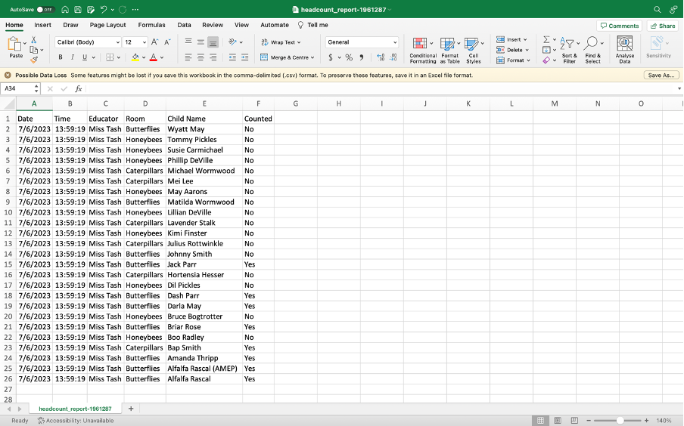Click the Analyse Data icon
This screenshot has width=684, height=426.
pyautogui.click(x=624, y=50)
